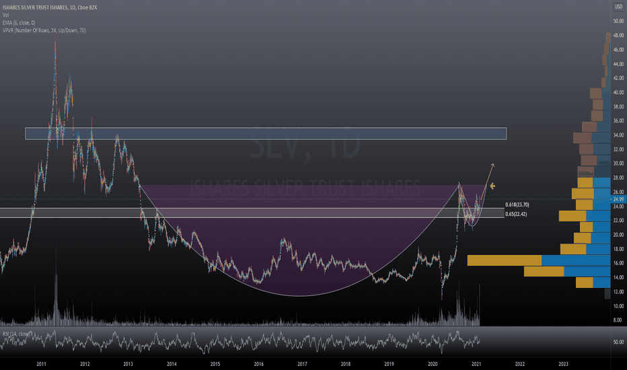Select the 2014 time axis label

pyautogui.click(x=172, y=364)
